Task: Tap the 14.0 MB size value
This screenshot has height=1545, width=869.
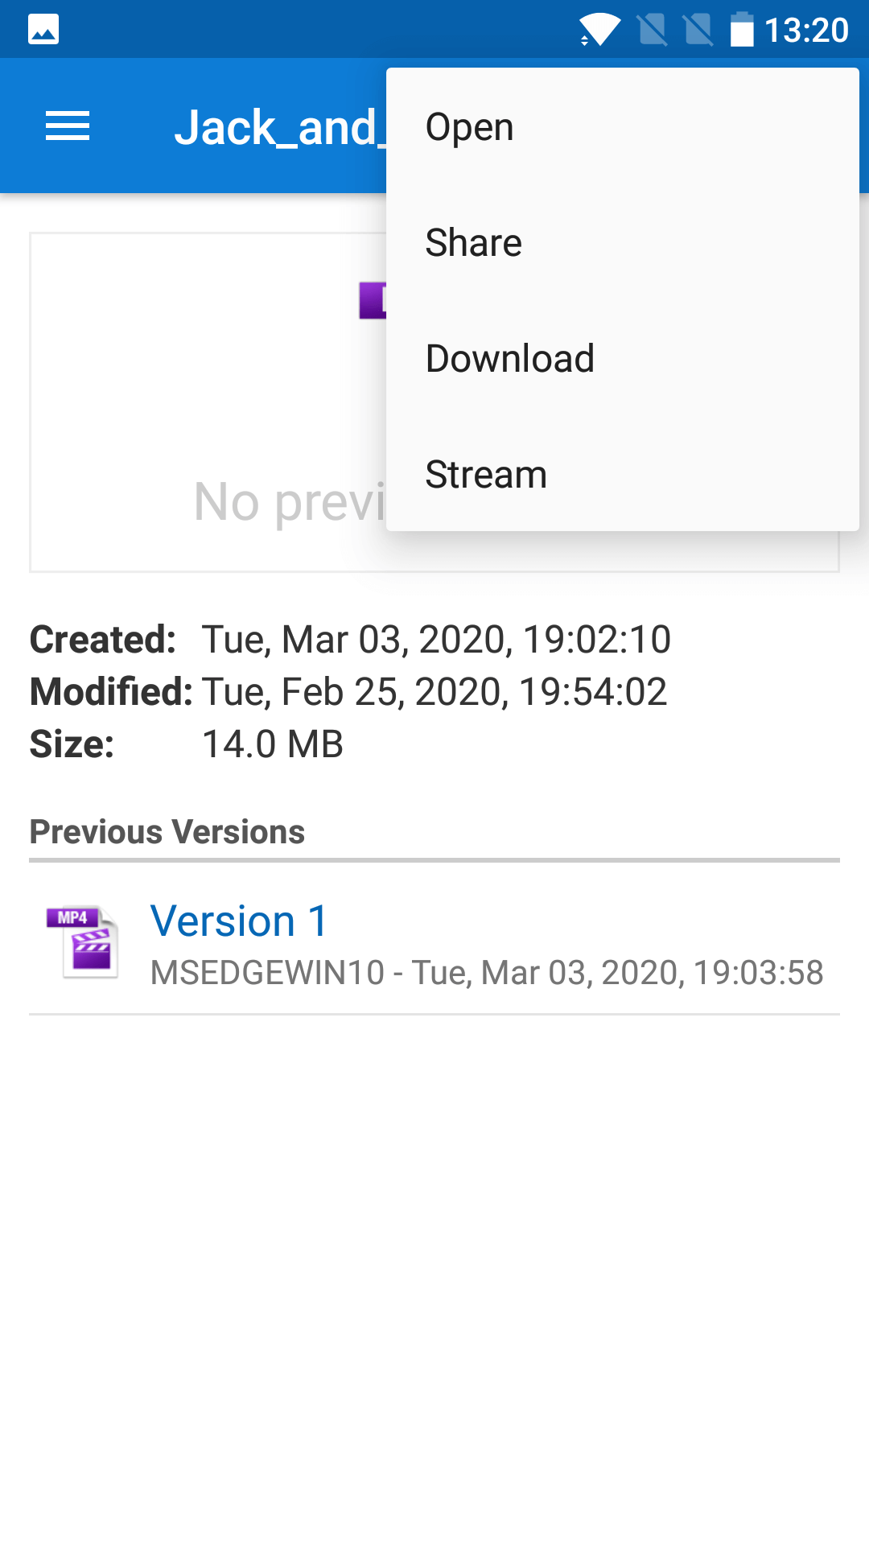Action: tap(272, 744)
